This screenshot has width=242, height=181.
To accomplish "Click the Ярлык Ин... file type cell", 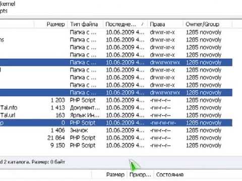I will tap(85, 115).
